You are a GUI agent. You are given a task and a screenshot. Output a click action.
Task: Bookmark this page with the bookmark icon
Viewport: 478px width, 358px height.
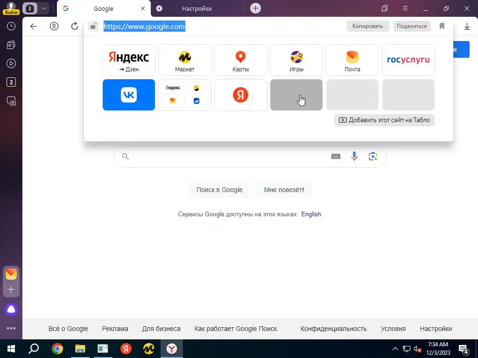pos(442,26)
